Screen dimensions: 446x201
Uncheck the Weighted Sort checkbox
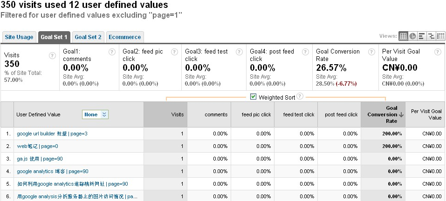tap(254, 97)
